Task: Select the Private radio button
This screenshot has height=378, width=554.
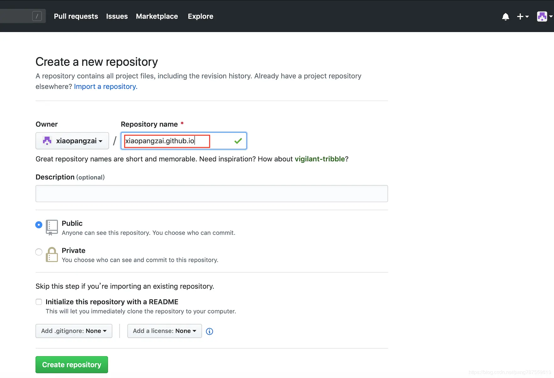Action: coord(39,252)
